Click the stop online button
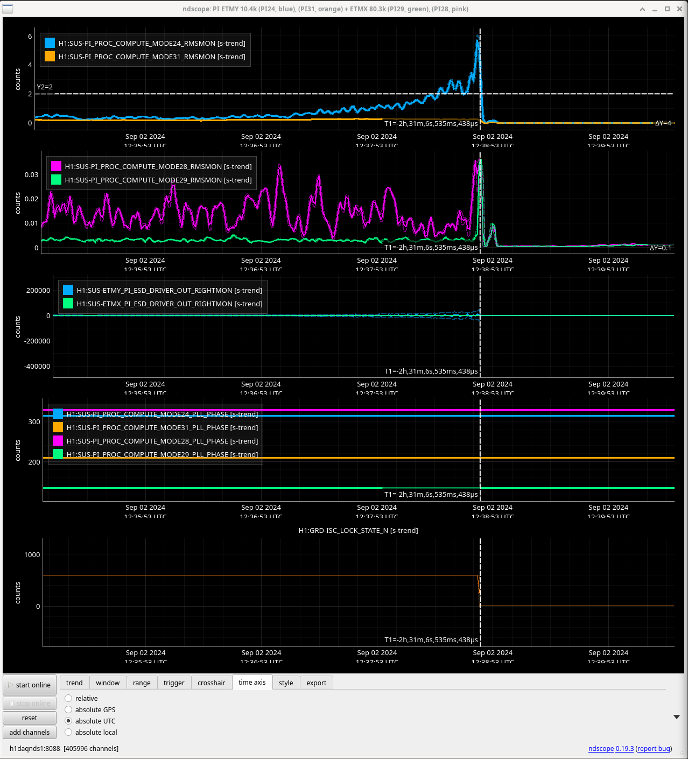 [x=30, y=703]
